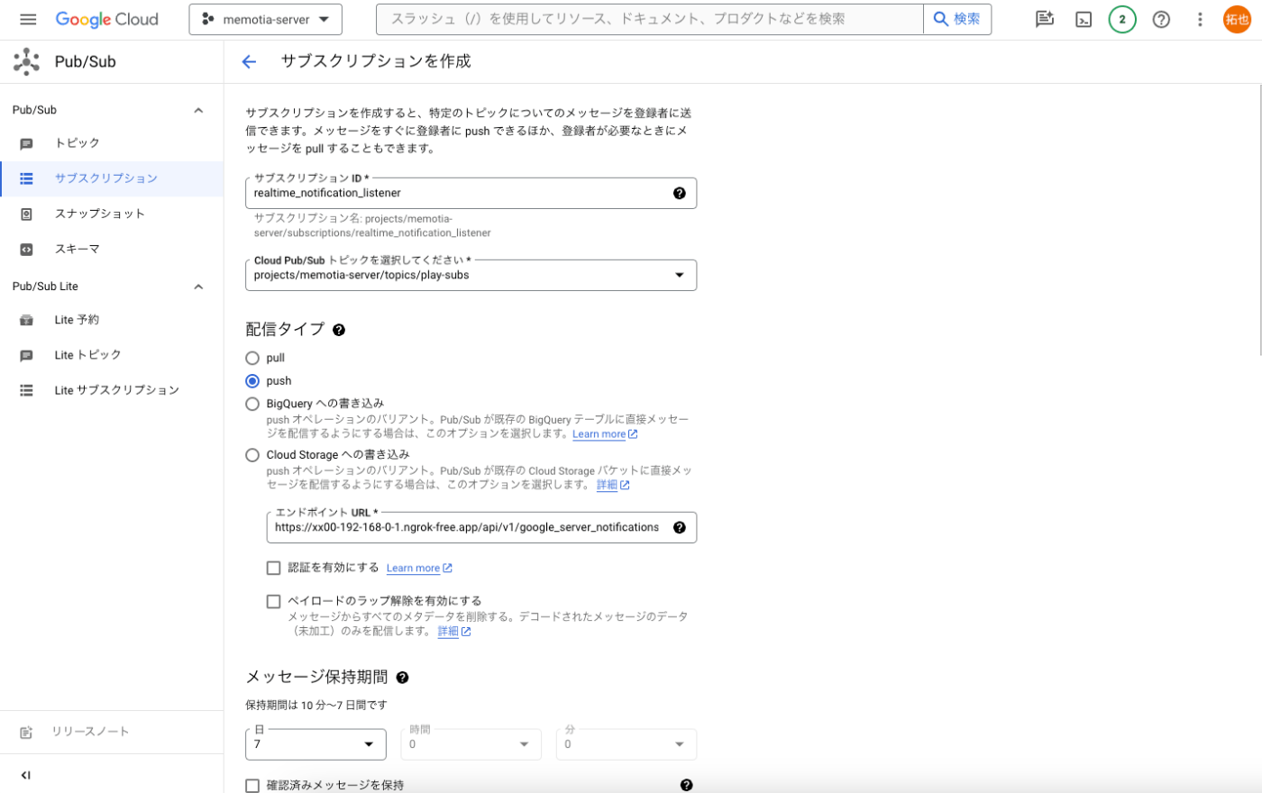The width and height of the screenshot is (1262, 793).
Task: Collapse the Pub/Sub sidebar section
Action: pyautogui.click(x=198, y=110)
